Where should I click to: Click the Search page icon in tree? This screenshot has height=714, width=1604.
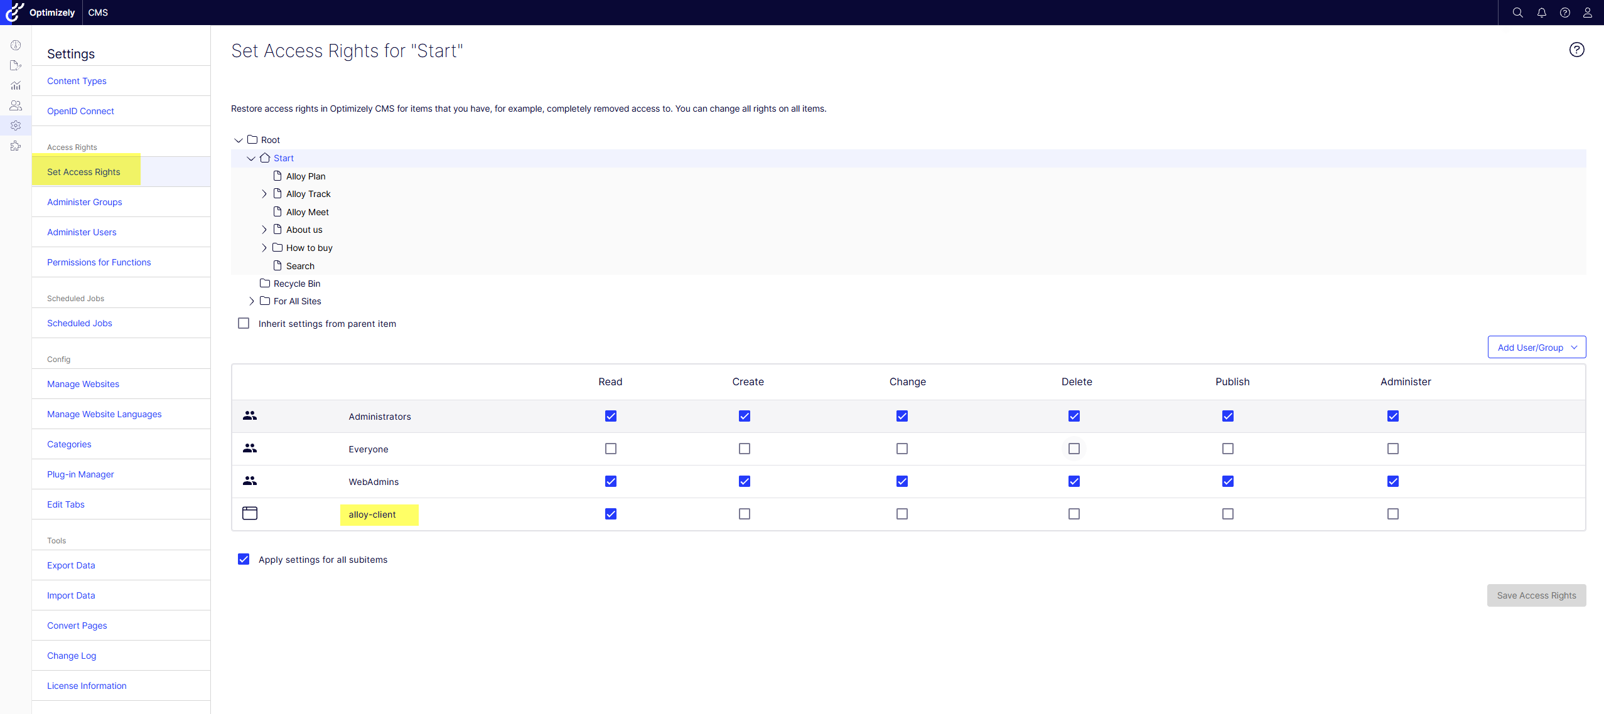pos(277,265)
